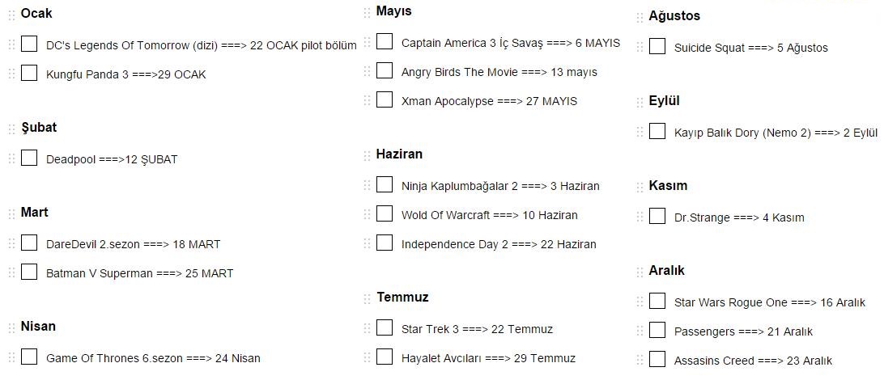The height and width of the screenshot is (380, 884).
Task: Toggle the Independence Day 2 checkbox
Action: (385, 243)
